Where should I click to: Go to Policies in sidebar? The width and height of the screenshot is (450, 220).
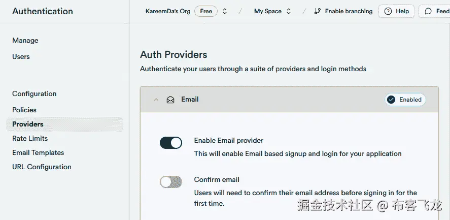coord(24,110)
